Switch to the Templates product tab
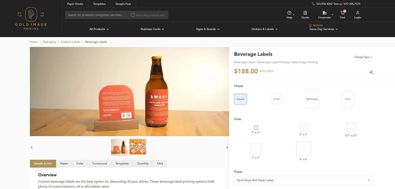This screenshot has width=395, height=189. click(122, 164)
